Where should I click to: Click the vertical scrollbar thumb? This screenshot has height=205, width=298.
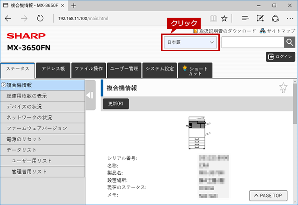point(295,104)
